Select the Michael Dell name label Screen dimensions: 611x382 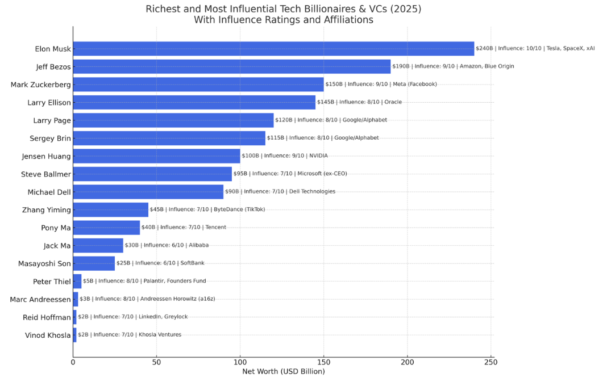49,192
